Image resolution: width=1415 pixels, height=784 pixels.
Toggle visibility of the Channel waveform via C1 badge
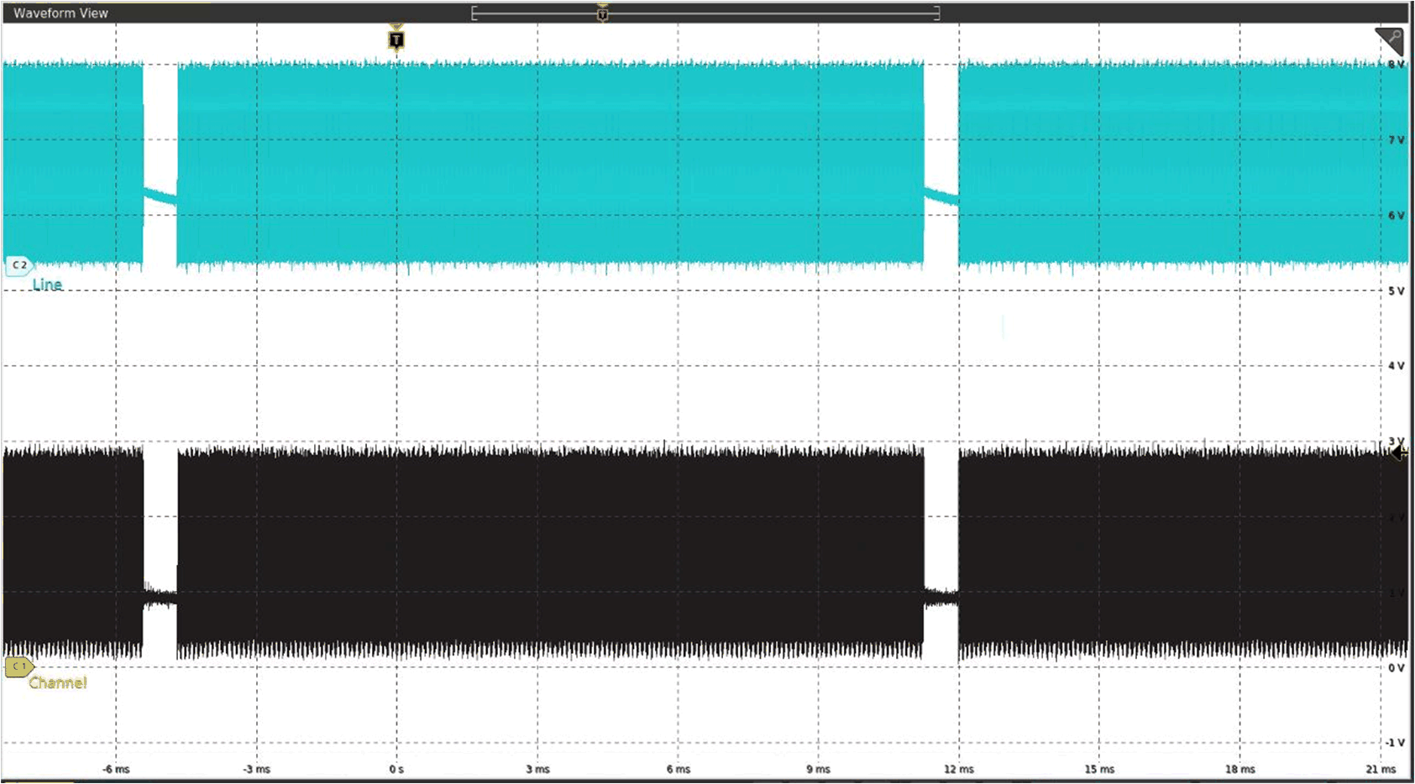pyautogui.click(x=20, y=666)
